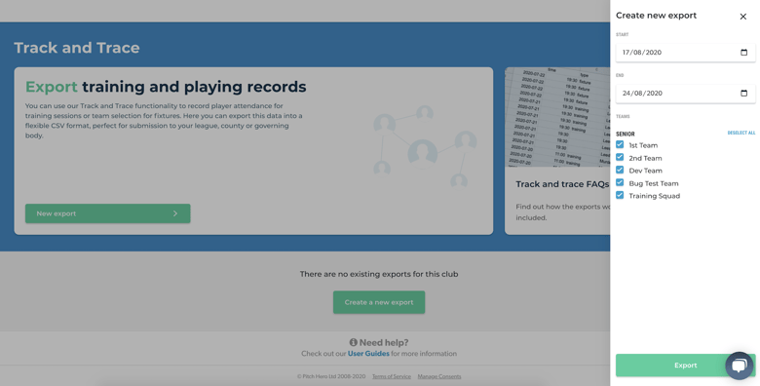Uncheck the Bug Test Team checkbox
760x386 pixels.
[x=620, y=182]
